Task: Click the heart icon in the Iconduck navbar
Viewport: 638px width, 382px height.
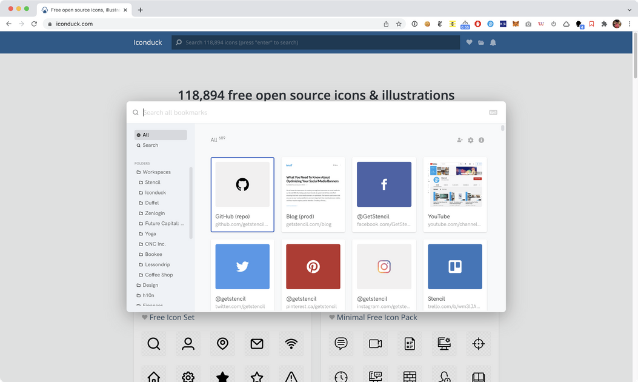Action: (x=469, y=42)
